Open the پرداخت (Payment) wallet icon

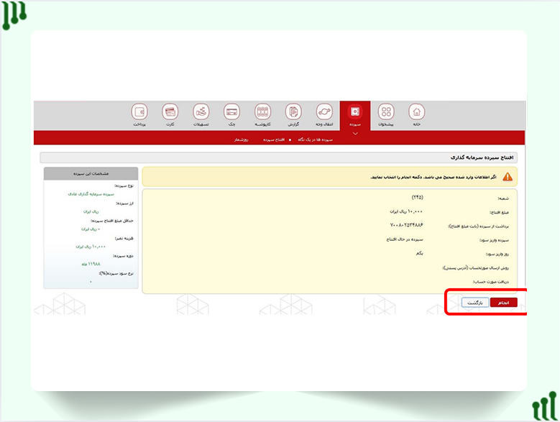(139, 112)
